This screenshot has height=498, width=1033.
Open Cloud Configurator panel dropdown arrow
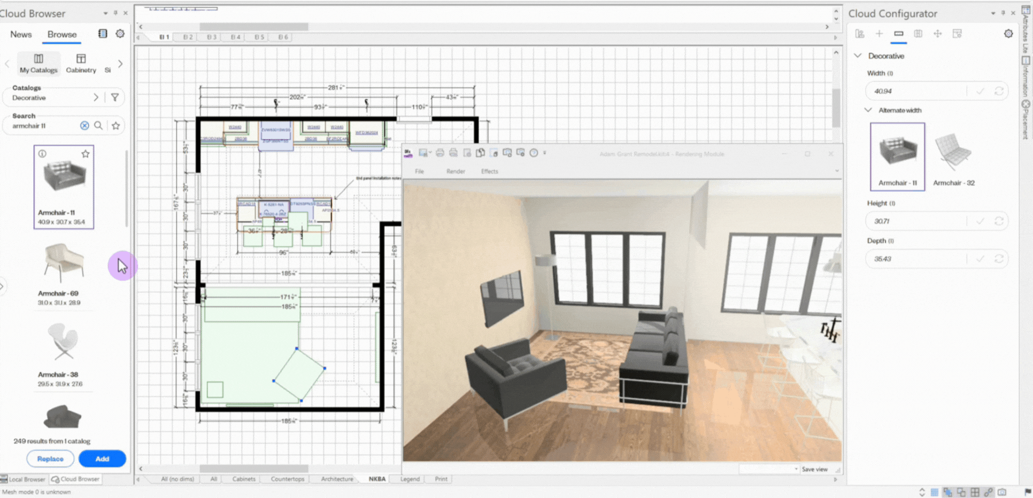click(x=993, y=13)
